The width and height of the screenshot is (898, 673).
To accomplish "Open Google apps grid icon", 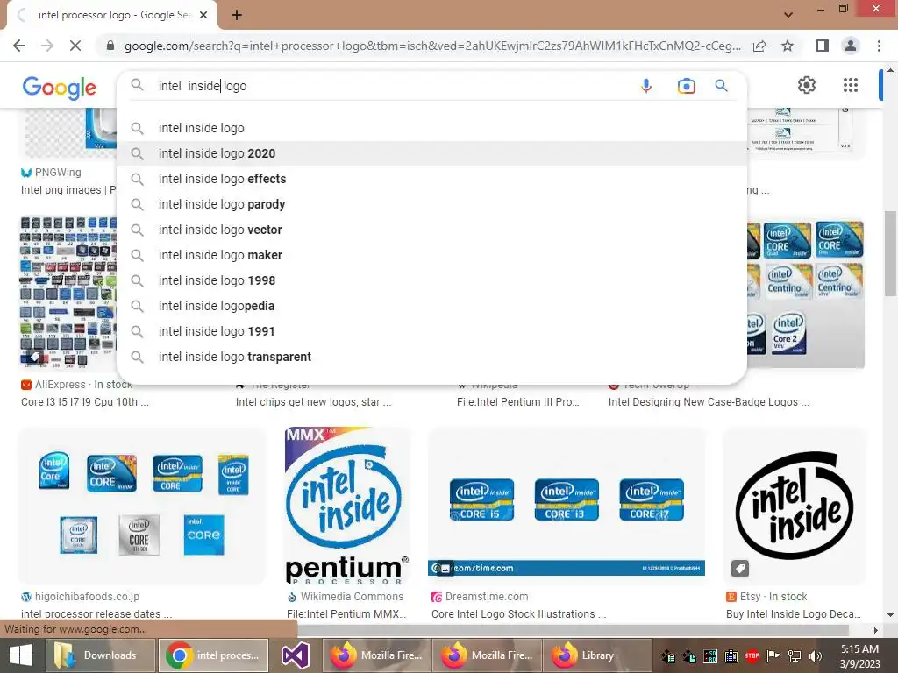I will click(851, 85).
